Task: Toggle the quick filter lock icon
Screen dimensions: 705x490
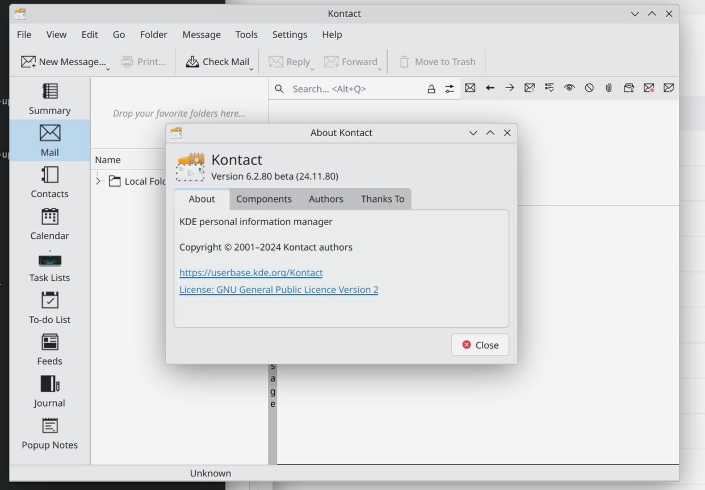Action: (x=431, y=88)
